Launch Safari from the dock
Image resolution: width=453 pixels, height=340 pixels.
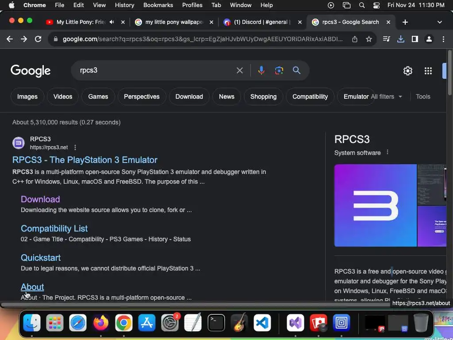[x=78, y=322]
